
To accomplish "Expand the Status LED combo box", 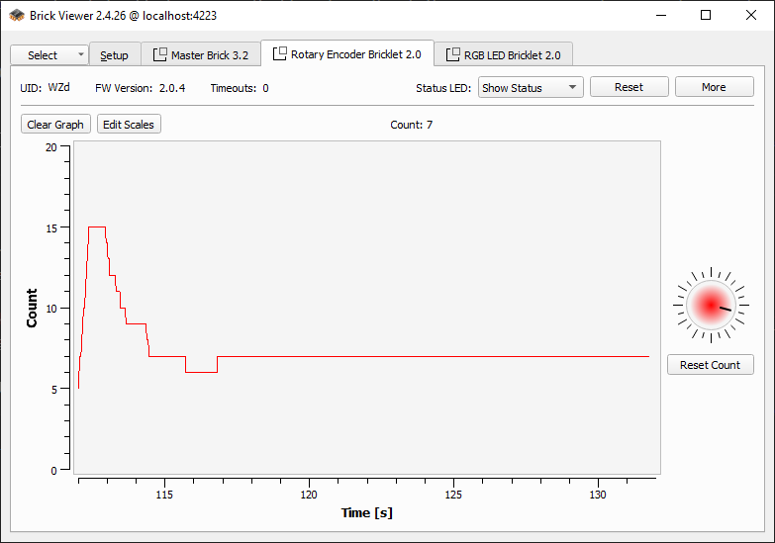I will point(531,87).
